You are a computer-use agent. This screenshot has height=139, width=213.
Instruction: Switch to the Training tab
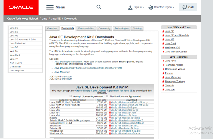point(137,29)
